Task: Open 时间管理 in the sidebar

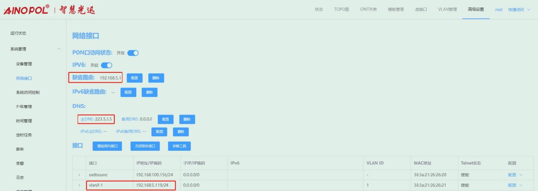Action: coord(24,121)
